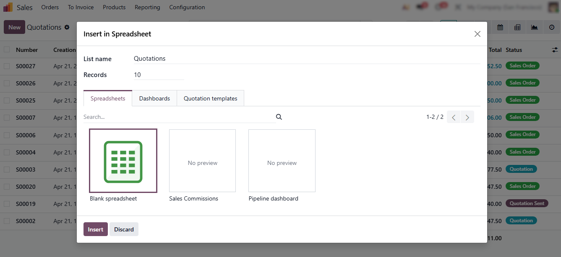Go to next page of spreadsheets
Image resolution: width=561 pixels, height=257 pixels.
pyautogui.click(x=467, y=117)
